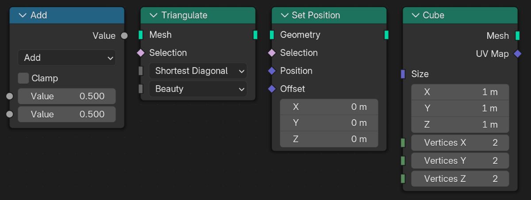
Task: Open the Add operation dropdown
Action: pyautogui.click(x=67, y=58)
